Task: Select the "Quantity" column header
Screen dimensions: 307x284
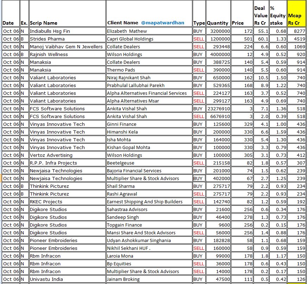Action: pos(218,13)
